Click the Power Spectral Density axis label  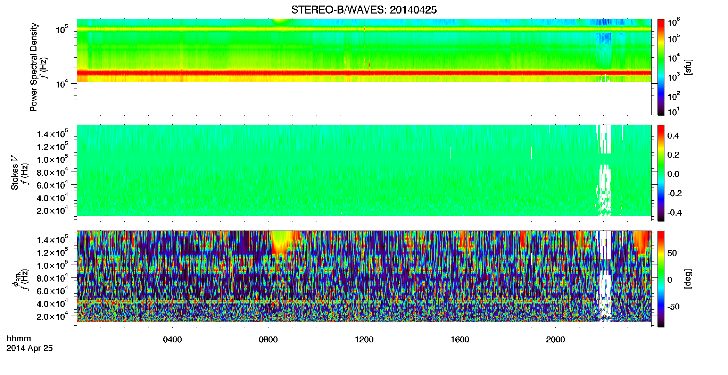pos(34,67)
